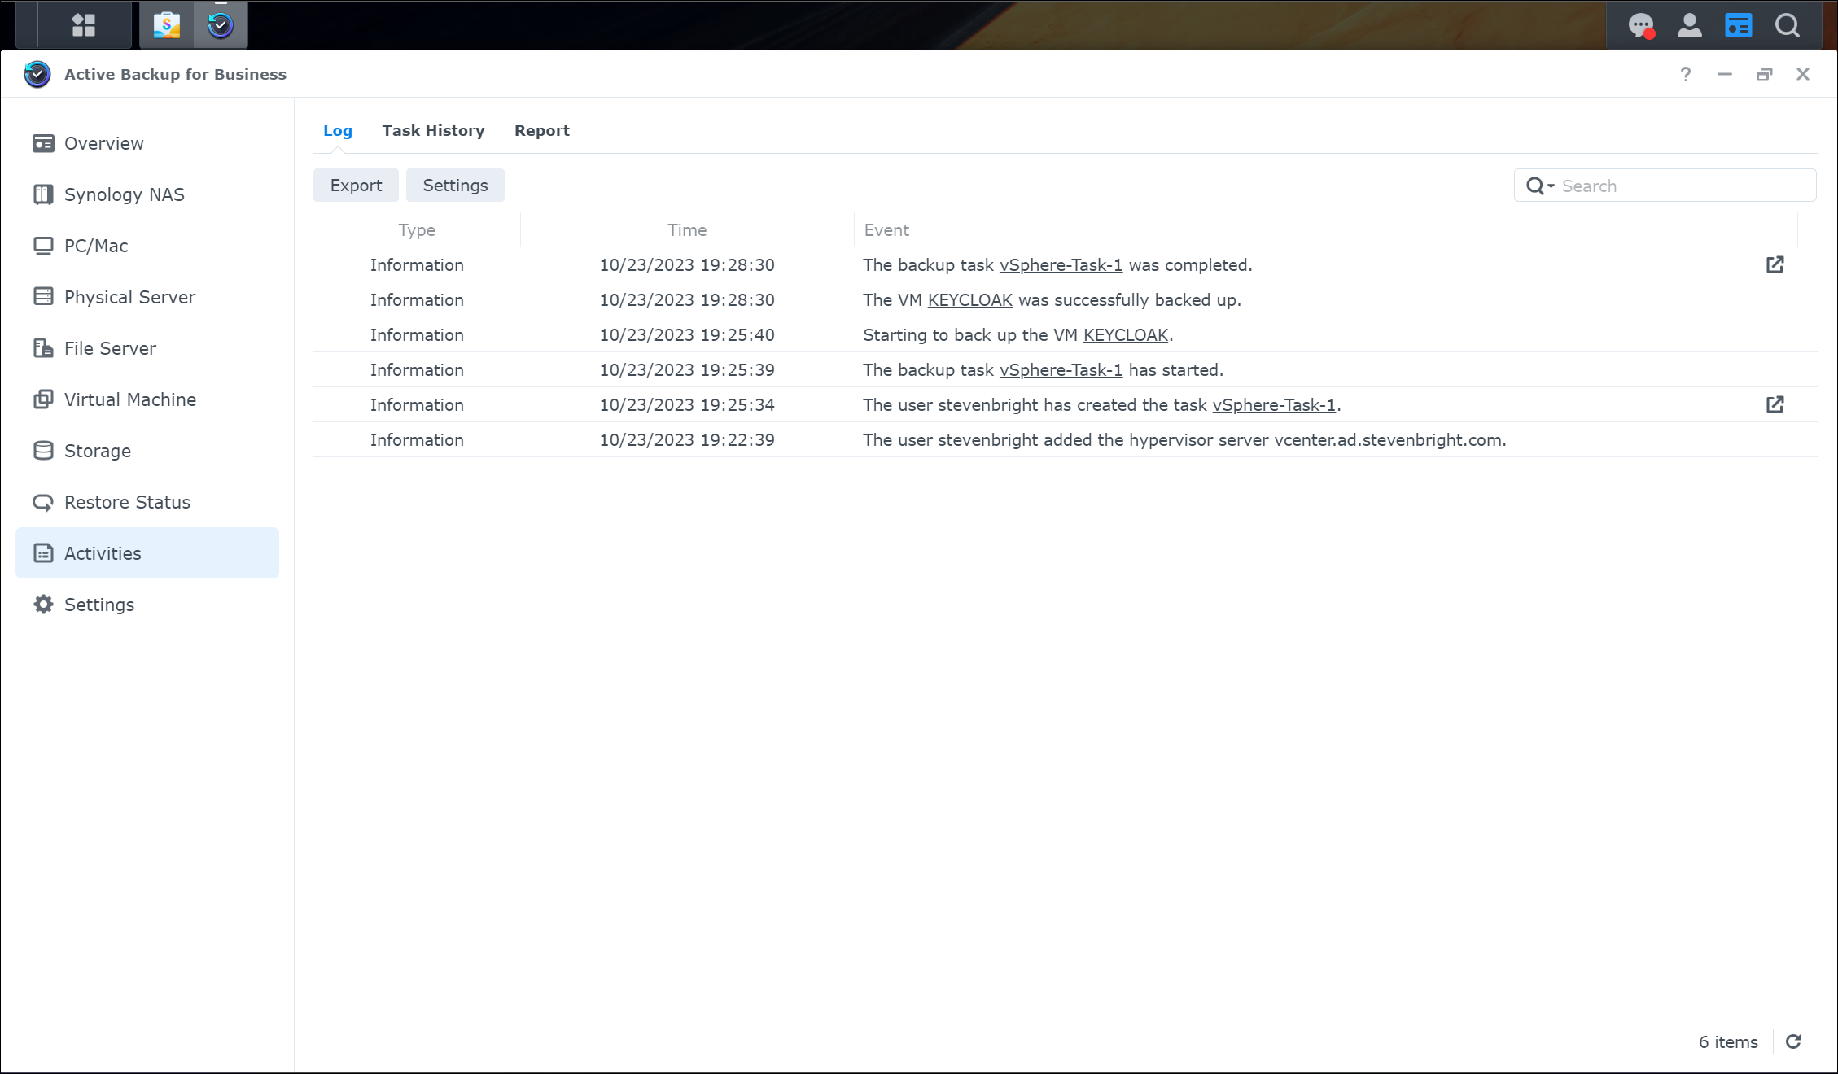
Task: Refresh the log list
Action: pos(1793,1041)
